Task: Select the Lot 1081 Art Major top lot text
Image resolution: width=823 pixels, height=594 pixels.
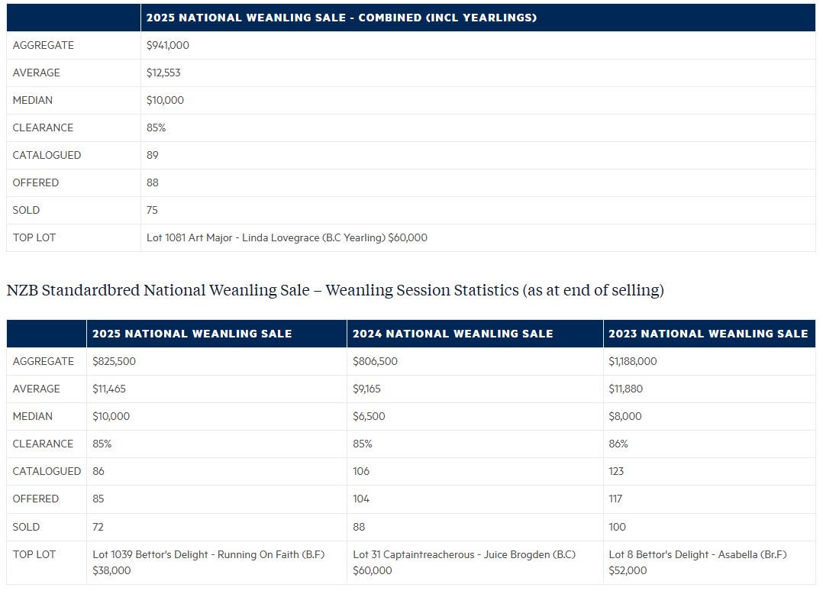Action: click(286, 237)
